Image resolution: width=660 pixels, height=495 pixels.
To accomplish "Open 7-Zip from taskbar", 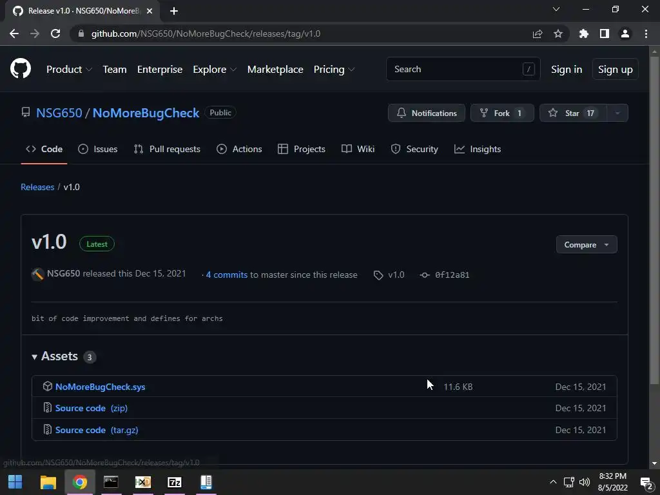I will [174, 482].
